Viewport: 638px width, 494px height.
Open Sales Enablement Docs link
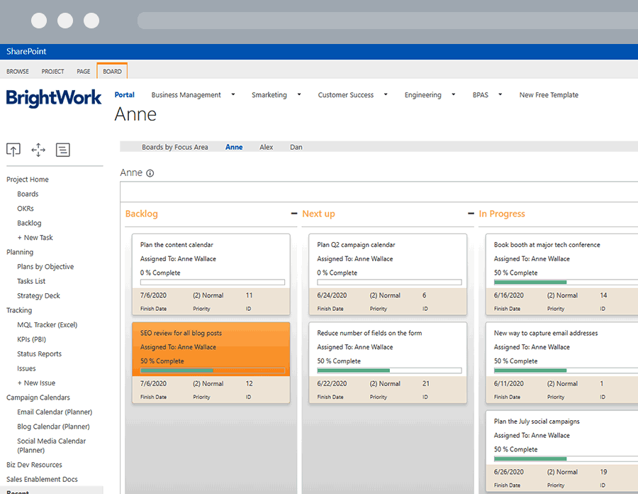[x=42, y=479]
